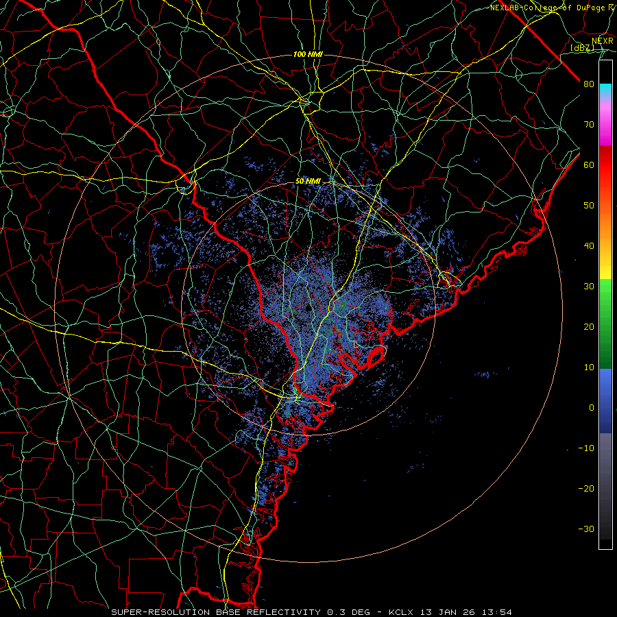This screenshot has width=617, height=617.
Task: Click the 70 value on the dBZ scale
Action: point(589,125)
